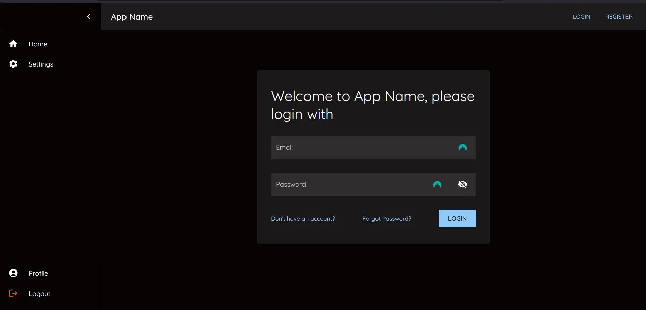Go to Profile from the sidebar

pyautogui.click(x=38, y=273)
